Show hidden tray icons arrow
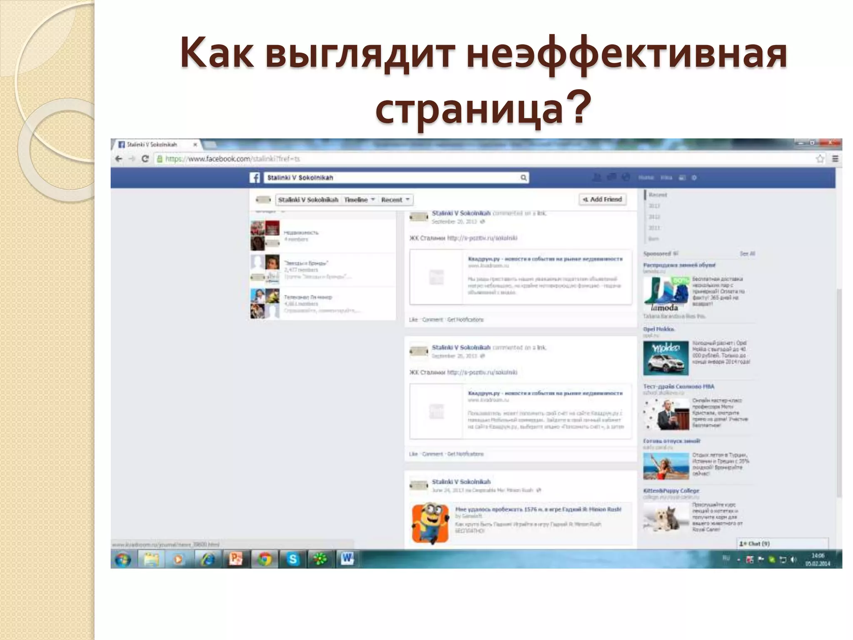This screenshot has width=853, height=640. [x=738, y=560]
